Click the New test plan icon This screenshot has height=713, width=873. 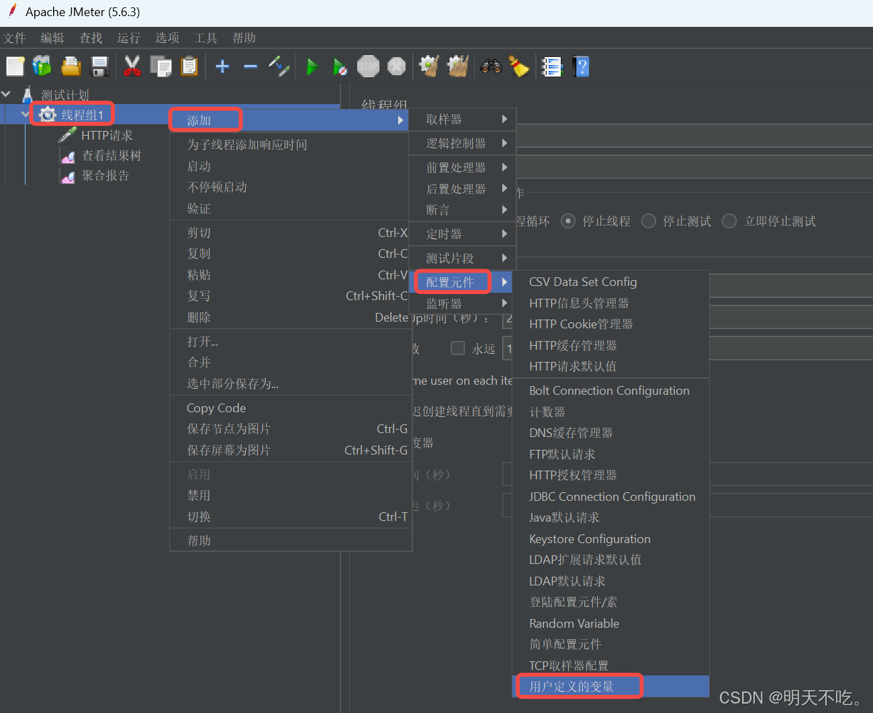pos(15,66)
